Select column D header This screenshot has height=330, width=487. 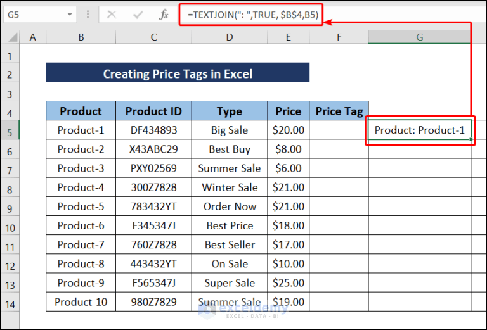[230, 37]
